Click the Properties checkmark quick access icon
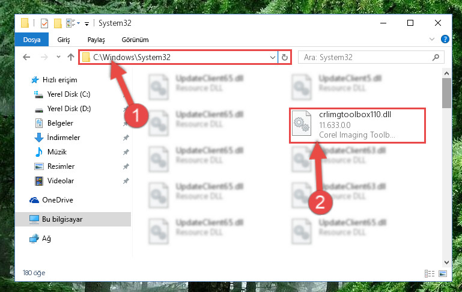Viewport: 462px width, 292px height. click(x=44, y=23)
